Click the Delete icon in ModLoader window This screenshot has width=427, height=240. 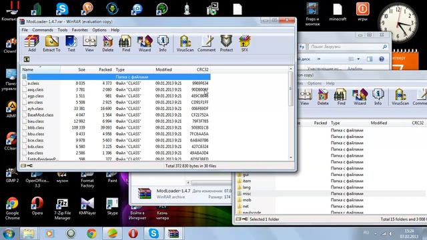[x=108, y=43]
